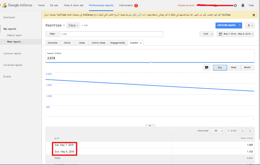Close the Custom tab
Image resolution: width=260 pixels, height=165 pixels.
[140, 43]
